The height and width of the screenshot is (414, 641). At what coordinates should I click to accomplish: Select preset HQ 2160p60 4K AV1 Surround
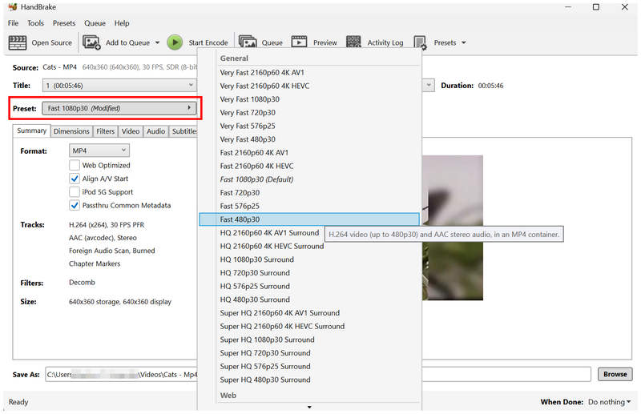click(x=269, y=232)
